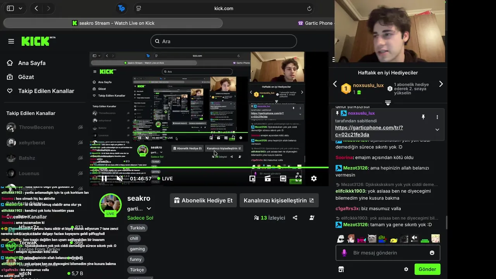Select the Türkçe tag

(137, 270)
